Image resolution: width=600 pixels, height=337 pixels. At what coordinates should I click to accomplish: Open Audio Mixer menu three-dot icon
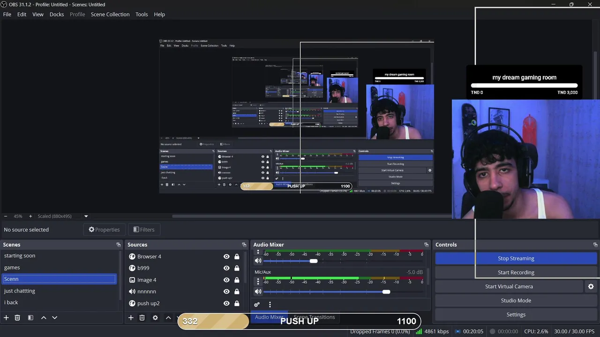270,305
